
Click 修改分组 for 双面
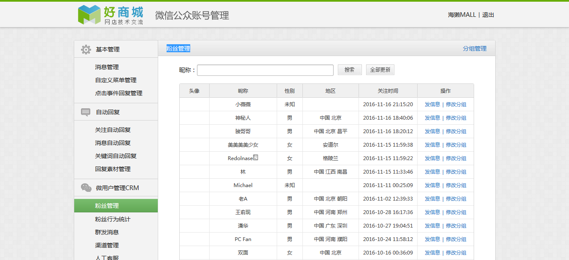[x=456, y=253]
